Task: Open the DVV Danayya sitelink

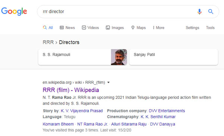Action: (162, 124)
